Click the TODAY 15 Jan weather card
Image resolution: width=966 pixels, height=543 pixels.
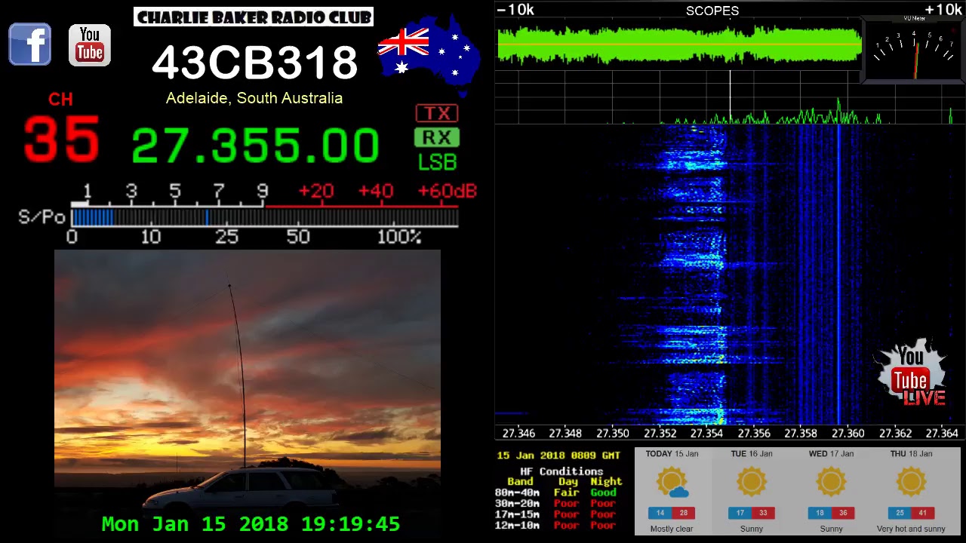pos(672,491)
